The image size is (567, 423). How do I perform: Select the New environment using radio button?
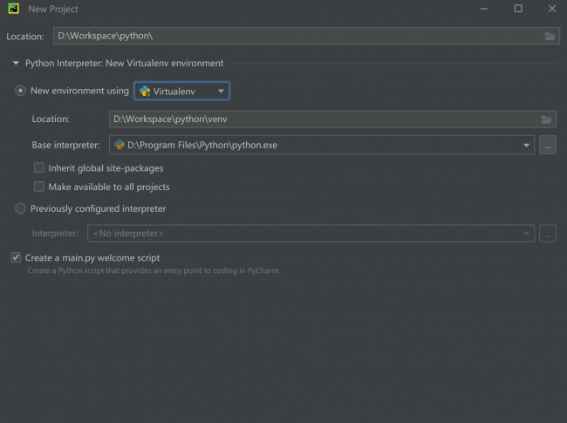pos(20,91)
